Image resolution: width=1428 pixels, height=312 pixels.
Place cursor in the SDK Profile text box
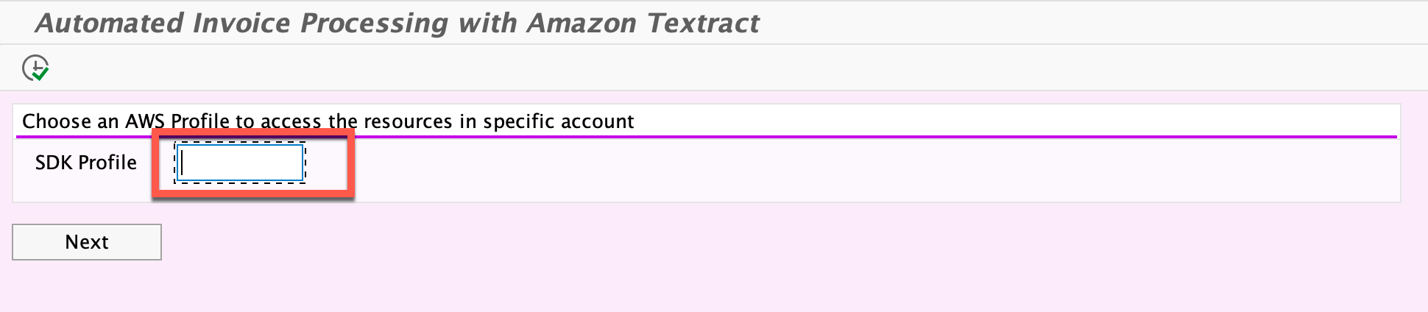coord(240,163)
